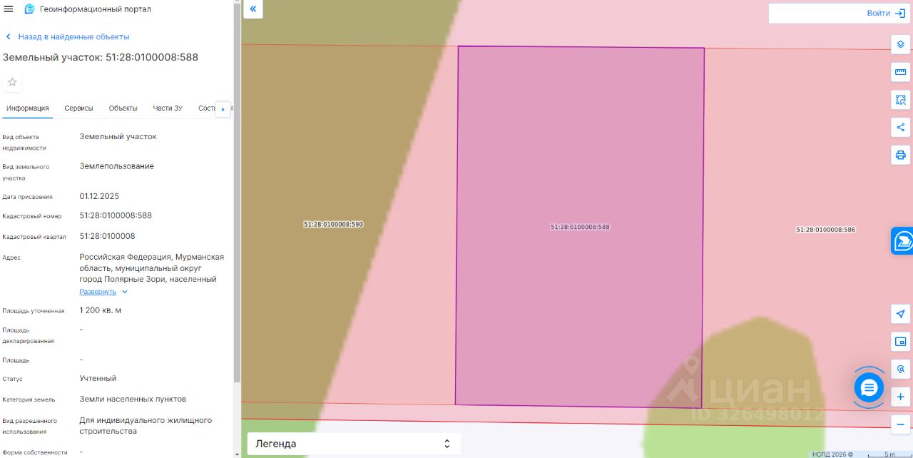The image size is (913, 458).
Task: Open the hamburger main menu
Action: [x=9, y=9]
